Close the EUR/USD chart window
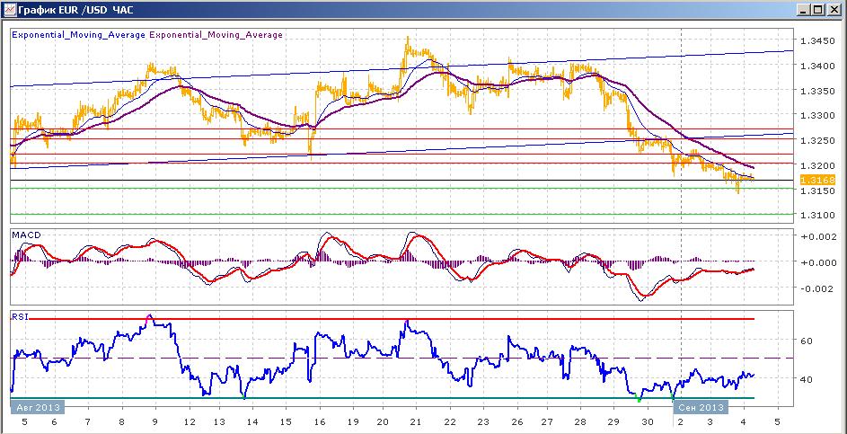The height and width of the screenshot is (434, 847). tap(833, 10)
